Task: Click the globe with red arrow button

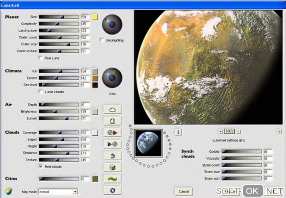Action: [x=112, y=133]
